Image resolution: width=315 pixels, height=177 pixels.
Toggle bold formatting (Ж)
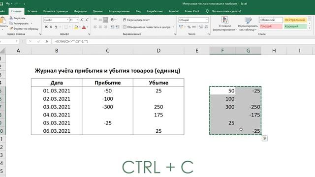point(46,27)
